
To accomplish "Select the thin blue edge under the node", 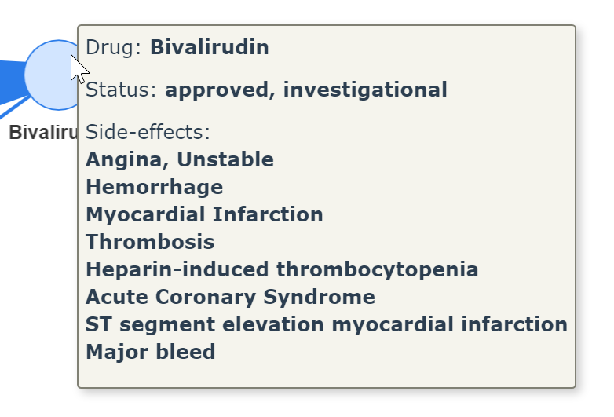I will click(x=15, y=106).
